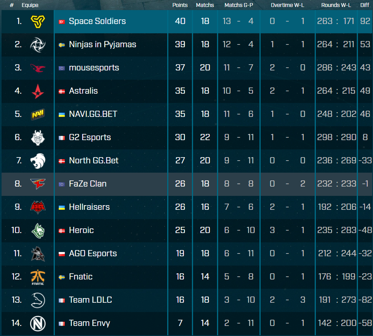Click the Fnatic orange logo

tap(38, 277)
